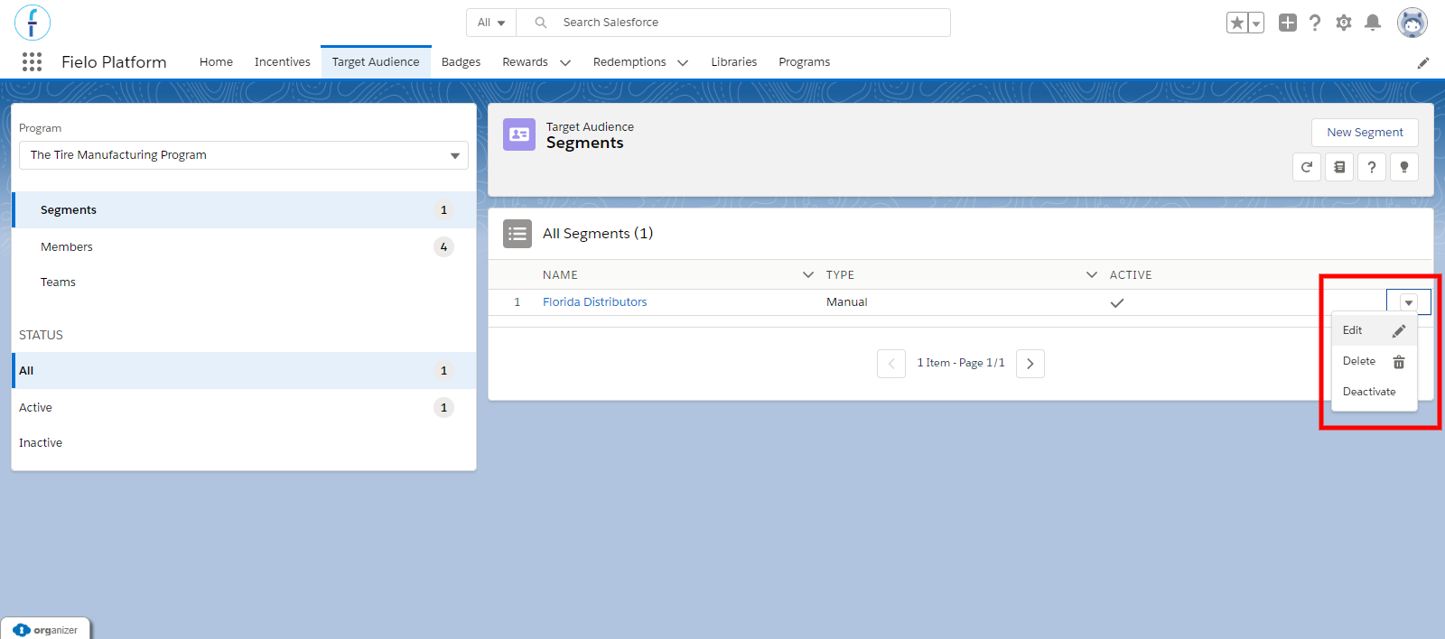Screen dimensions: 1445x639
Task: Expand the Redemptions menu chevron
Action: click(x=683, y=62)
